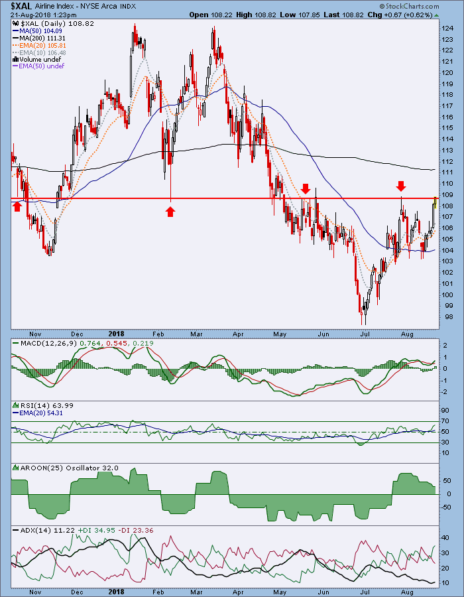This screenshot has width=464, height=597.
Task: Click candlestick icon beside $XAL (Daily) legend
Action: [x=15, y=23]
